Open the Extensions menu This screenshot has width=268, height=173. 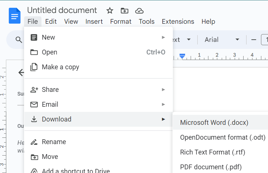[178, 21]
